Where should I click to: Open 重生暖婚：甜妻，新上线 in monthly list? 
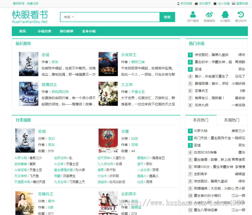[213, 160]
